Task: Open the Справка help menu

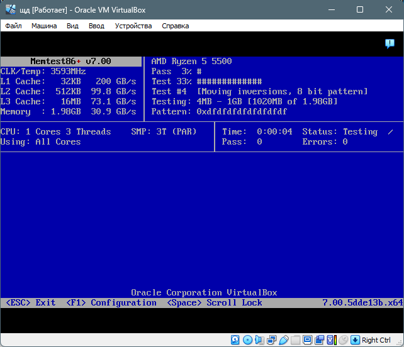Action: (175, 26)
